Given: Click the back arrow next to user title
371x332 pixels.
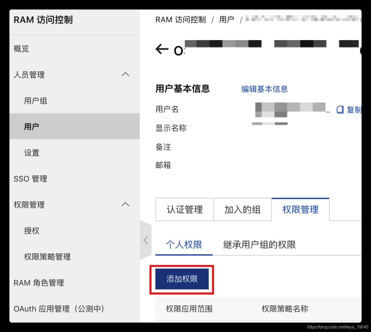Looking at the screenshot, I should [162, 49].
